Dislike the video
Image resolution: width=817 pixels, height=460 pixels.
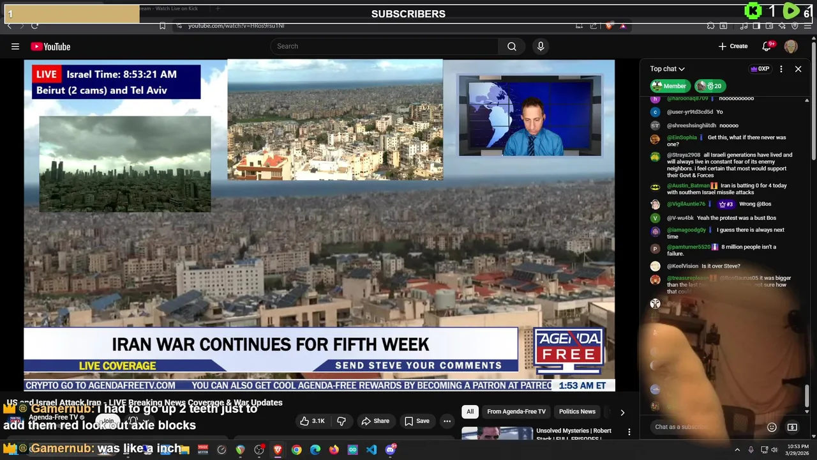pos(341,421)
